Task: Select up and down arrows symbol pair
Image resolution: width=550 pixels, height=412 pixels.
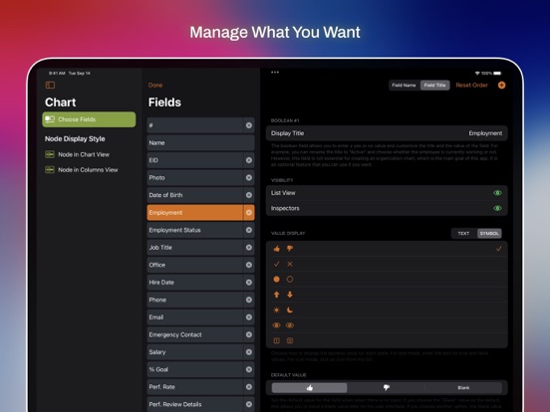Action: coord(283,295)
